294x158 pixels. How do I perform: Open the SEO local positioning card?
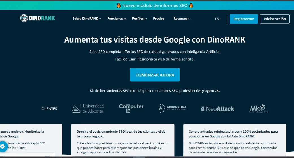click(123, 140)
